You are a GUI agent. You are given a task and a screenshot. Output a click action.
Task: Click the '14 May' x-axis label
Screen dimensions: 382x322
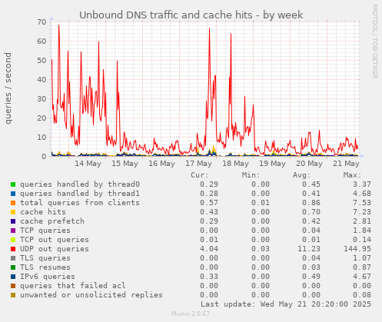click(x=88, y=164)
